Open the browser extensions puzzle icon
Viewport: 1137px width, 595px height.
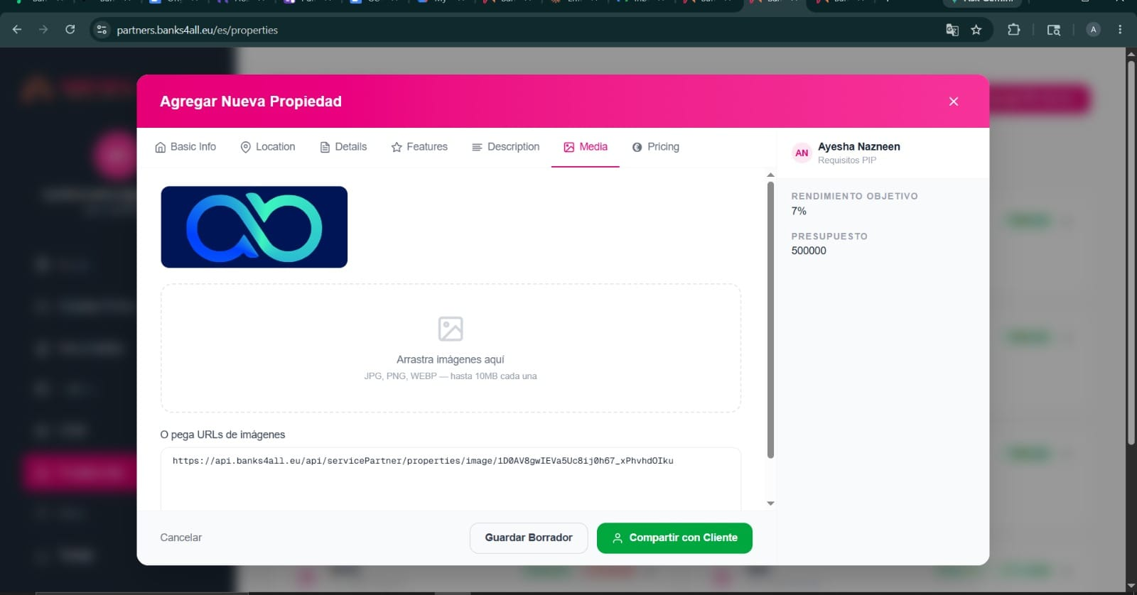click(x=1014, y=30)
